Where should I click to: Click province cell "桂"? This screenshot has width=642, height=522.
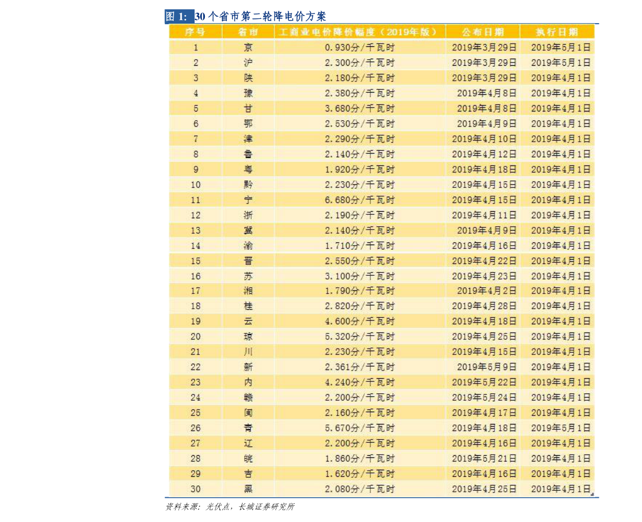tap(248, 306)
